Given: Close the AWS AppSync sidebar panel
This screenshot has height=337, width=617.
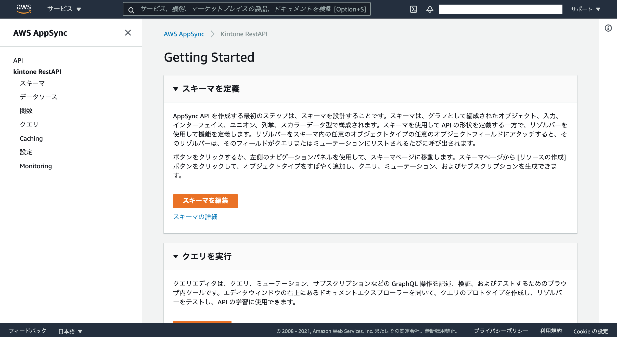Looking at the screenshot, I should point(128,33).
